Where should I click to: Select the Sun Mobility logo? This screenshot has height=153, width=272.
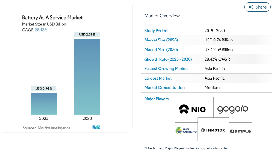click(186, 131)
